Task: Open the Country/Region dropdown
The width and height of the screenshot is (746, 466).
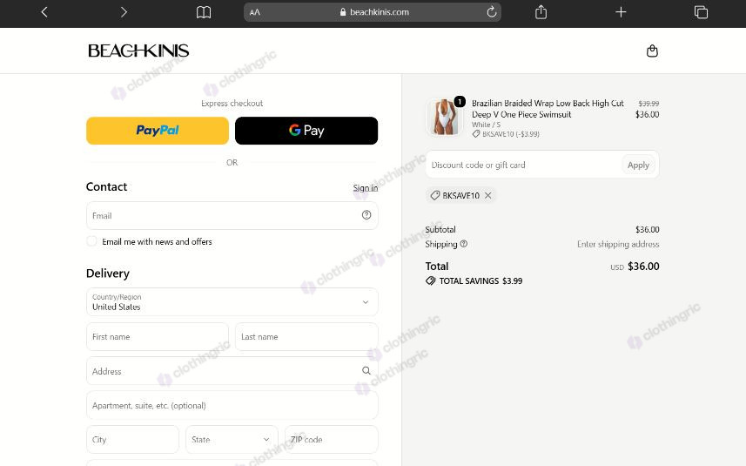Action: [232, 301]
